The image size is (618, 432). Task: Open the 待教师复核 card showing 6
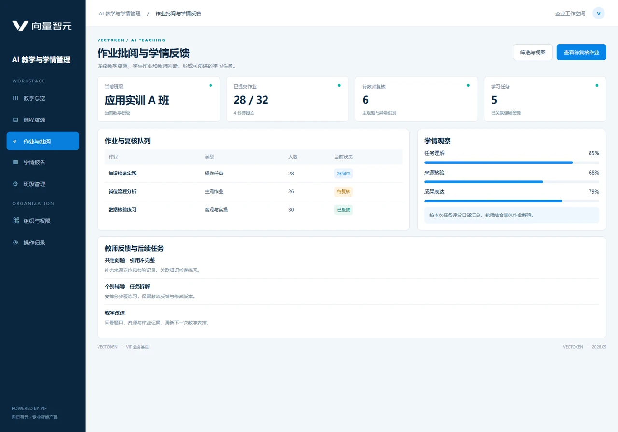(416, 99)
